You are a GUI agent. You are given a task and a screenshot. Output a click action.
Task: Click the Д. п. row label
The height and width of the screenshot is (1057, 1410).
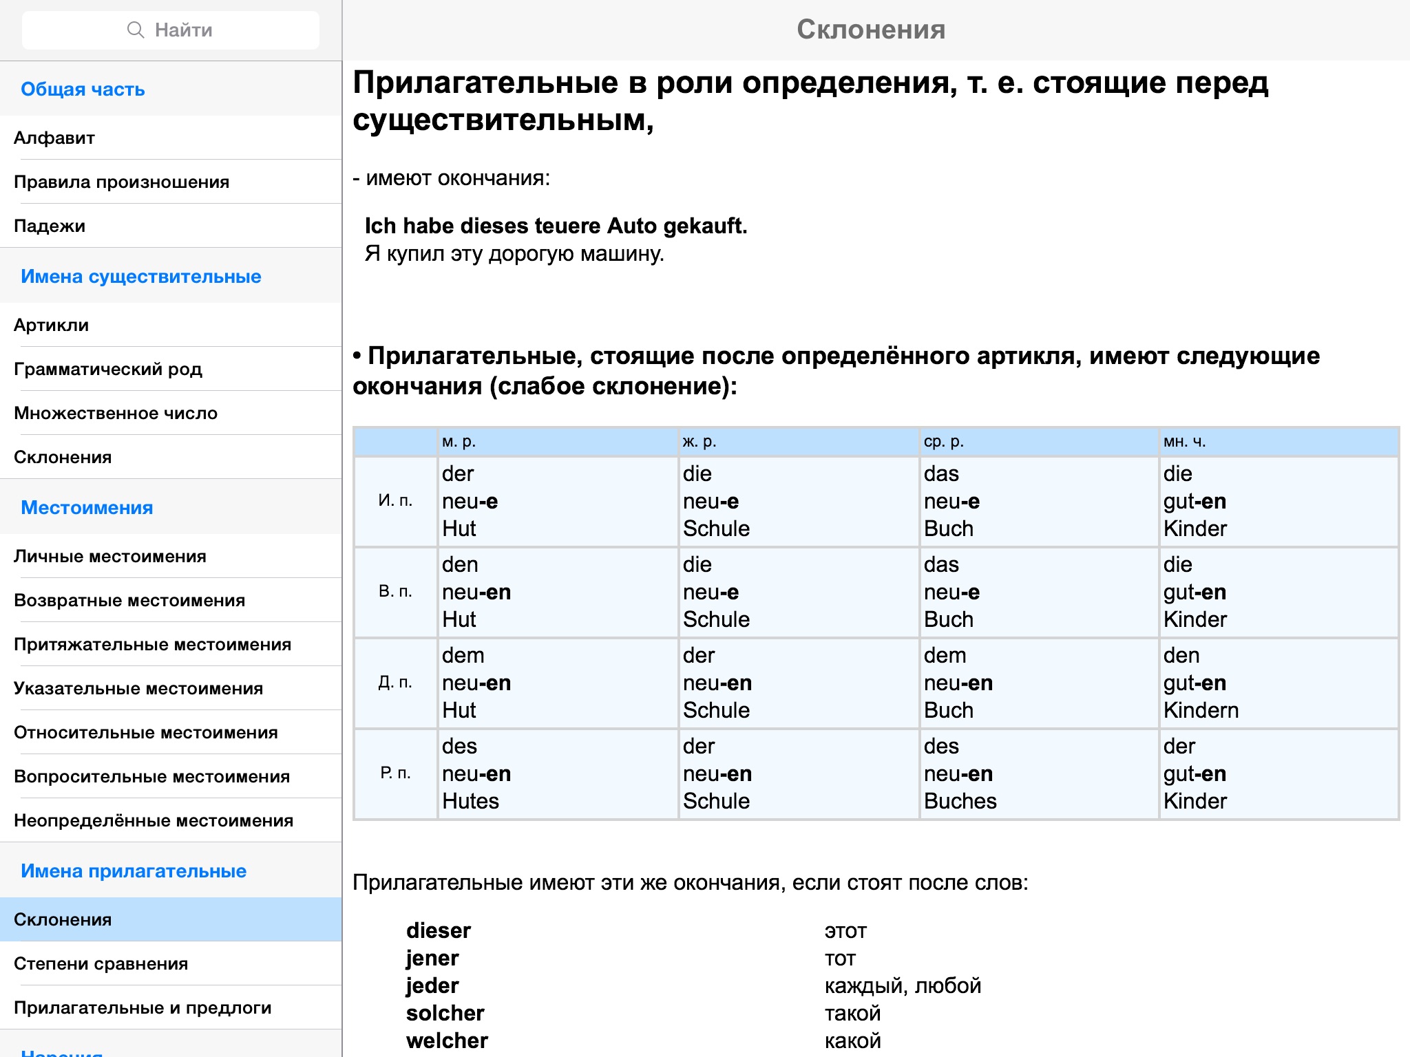(x=396, y=683)
